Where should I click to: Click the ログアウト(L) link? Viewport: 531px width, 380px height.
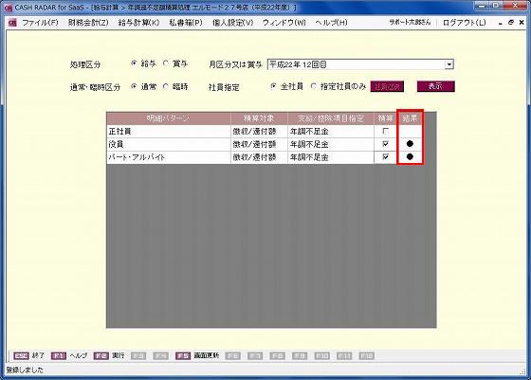click(x=464, y=23)
